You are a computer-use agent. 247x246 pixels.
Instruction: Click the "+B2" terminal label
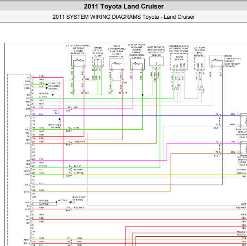tap(28, 223)
